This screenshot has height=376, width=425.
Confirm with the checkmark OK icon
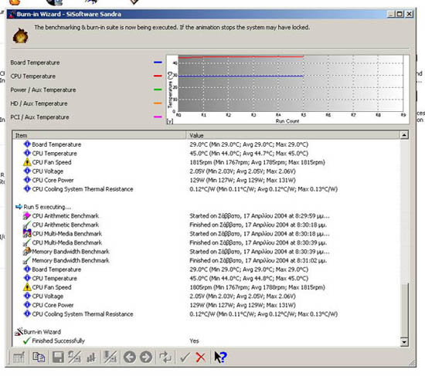pyautogui.click(x=185, y=357)
